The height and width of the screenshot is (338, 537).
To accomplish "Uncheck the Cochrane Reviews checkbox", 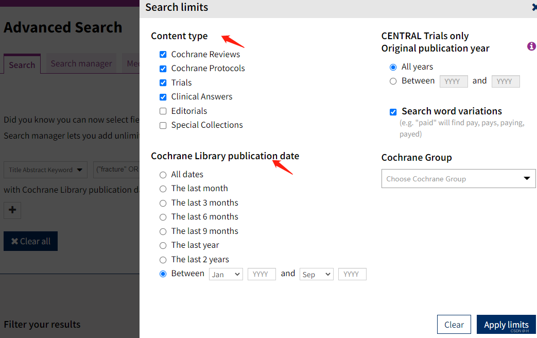I will 163,55.
